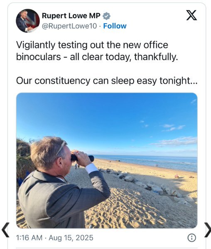Click the 'Our constituency can sleep easy' line

pos(107,81)
